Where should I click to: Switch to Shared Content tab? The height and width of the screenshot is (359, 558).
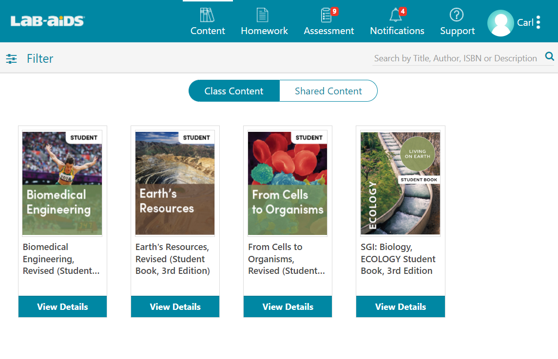point(328,91)
